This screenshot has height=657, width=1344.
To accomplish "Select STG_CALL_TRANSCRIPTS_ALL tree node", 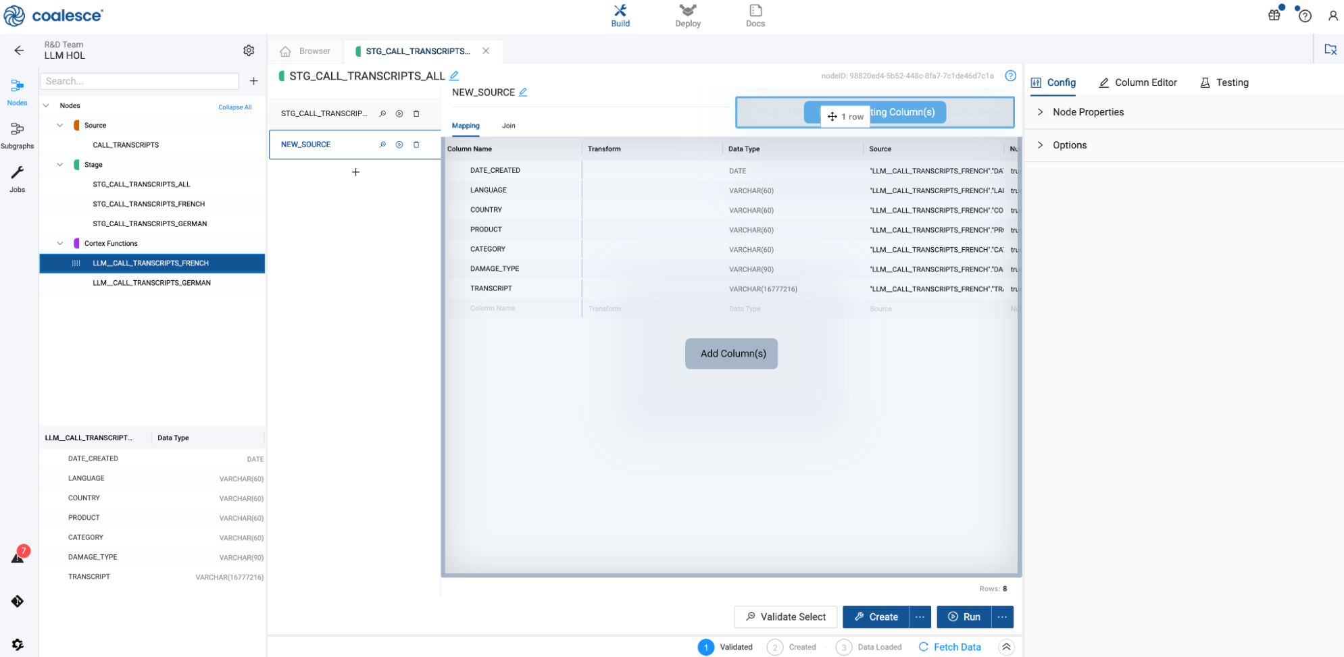I will pyautogui.click(x=141, y=184).
